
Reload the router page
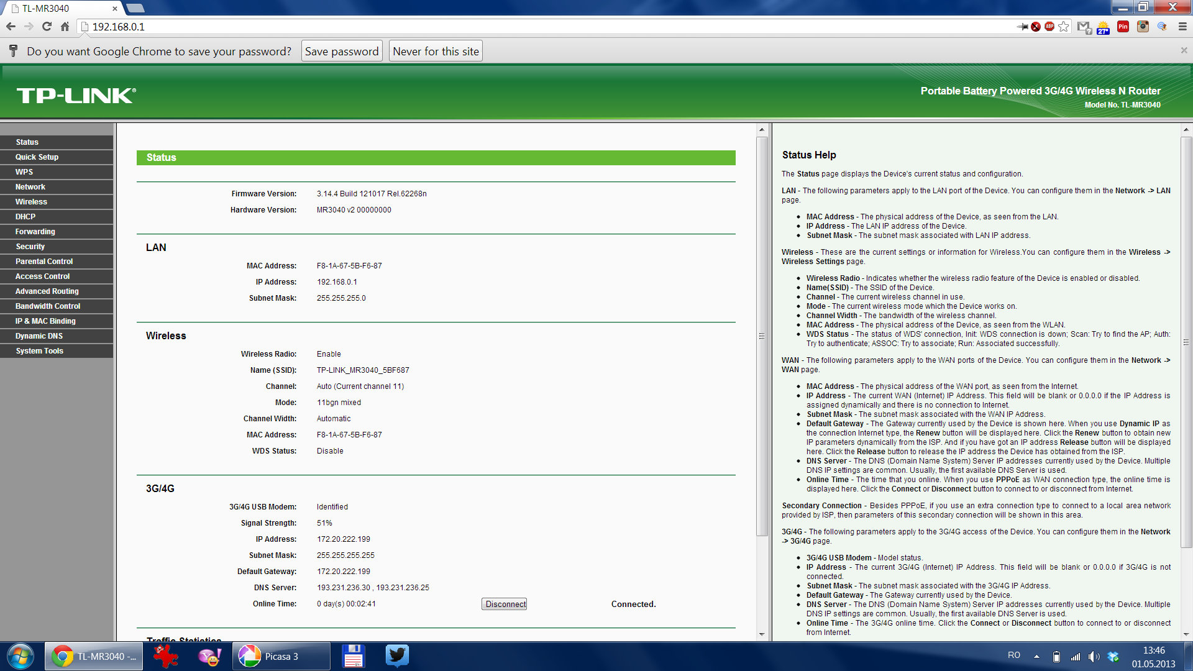coord(47,27)
